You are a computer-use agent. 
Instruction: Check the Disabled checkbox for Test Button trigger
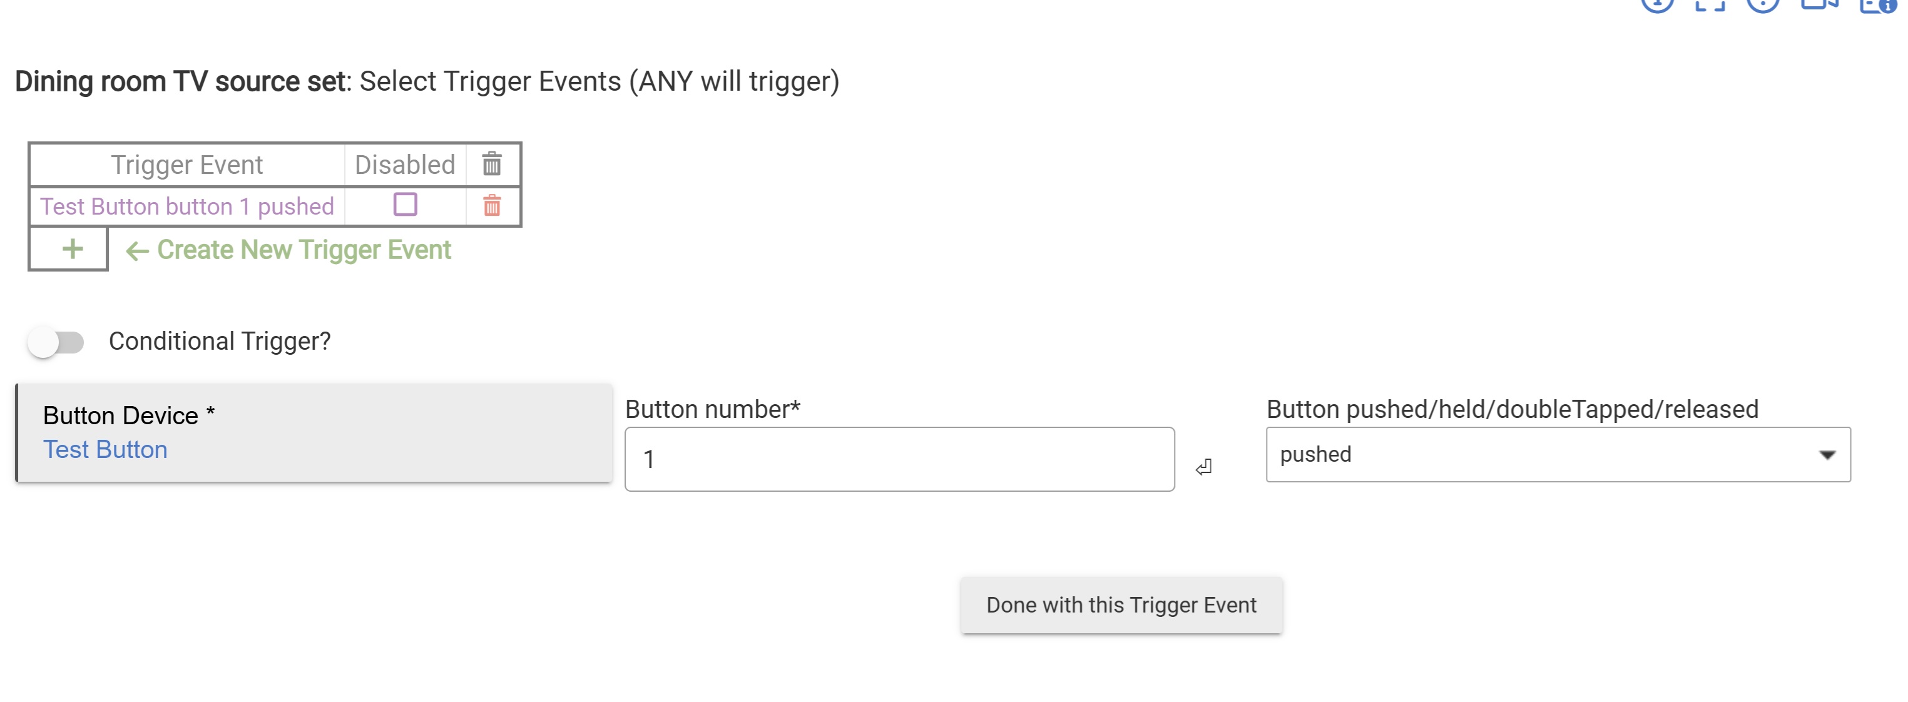click(405, 203)
